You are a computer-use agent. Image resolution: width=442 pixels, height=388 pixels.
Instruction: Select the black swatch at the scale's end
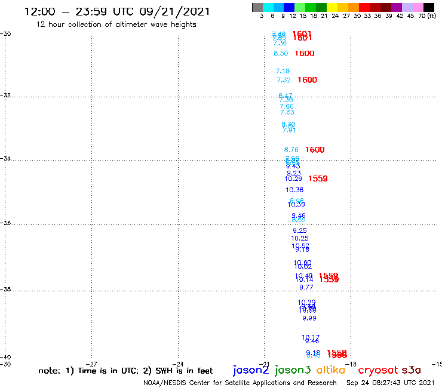tap(429, 7)
